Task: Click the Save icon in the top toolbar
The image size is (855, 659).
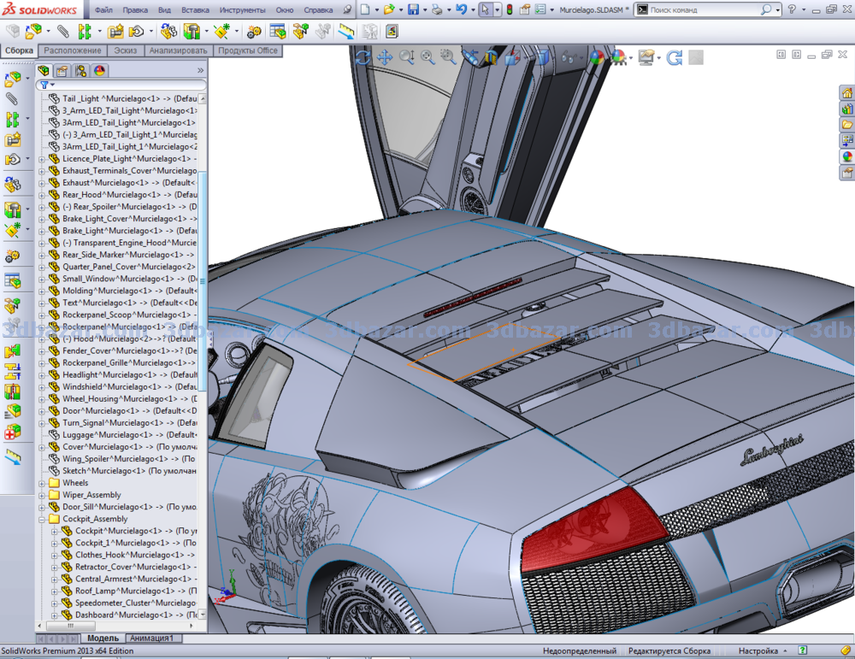Action: (x=414, y=10)
